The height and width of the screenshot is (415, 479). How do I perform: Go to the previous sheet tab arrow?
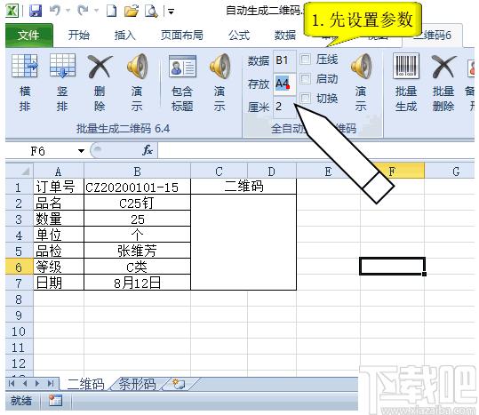point(25,383)
